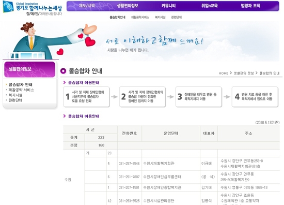Click the 경기도 함께나누는세상 site logo
Image resolution: width=284 pixels, height=205 pixels.
point(33,8)
